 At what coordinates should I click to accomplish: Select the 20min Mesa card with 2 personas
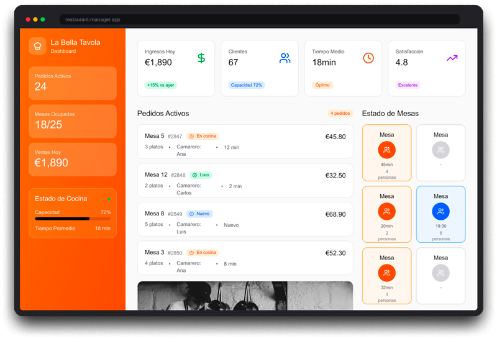386,214
